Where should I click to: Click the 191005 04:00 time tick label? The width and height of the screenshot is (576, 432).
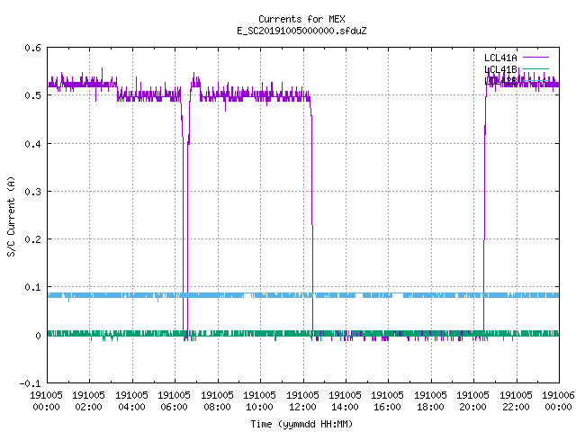tap(131, 401)
